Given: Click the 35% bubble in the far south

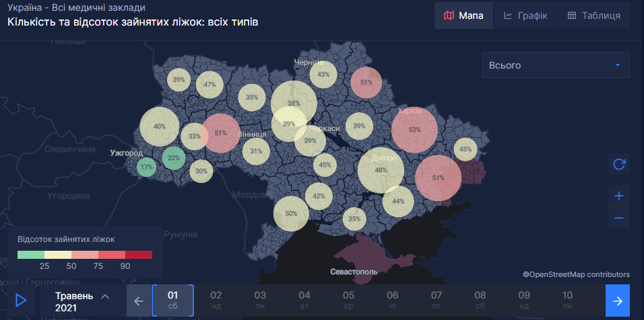Looking at the screenshot, I should click(x=354, y=218).
